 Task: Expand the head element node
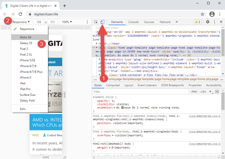click(97, 43)
